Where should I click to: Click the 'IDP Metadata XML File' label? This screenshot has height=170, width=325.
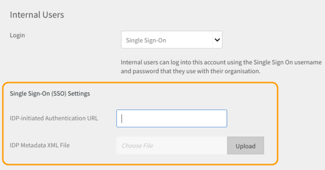pyautogui.click(x=40, y=145)
